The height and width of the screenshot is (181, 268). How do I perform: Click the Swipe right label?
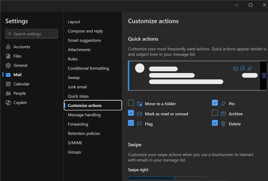tap(138, 170)
